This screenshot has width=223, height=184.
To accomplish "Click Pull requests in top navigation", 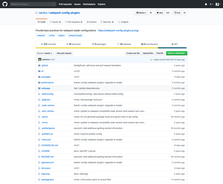I will (x=65, y=4).
